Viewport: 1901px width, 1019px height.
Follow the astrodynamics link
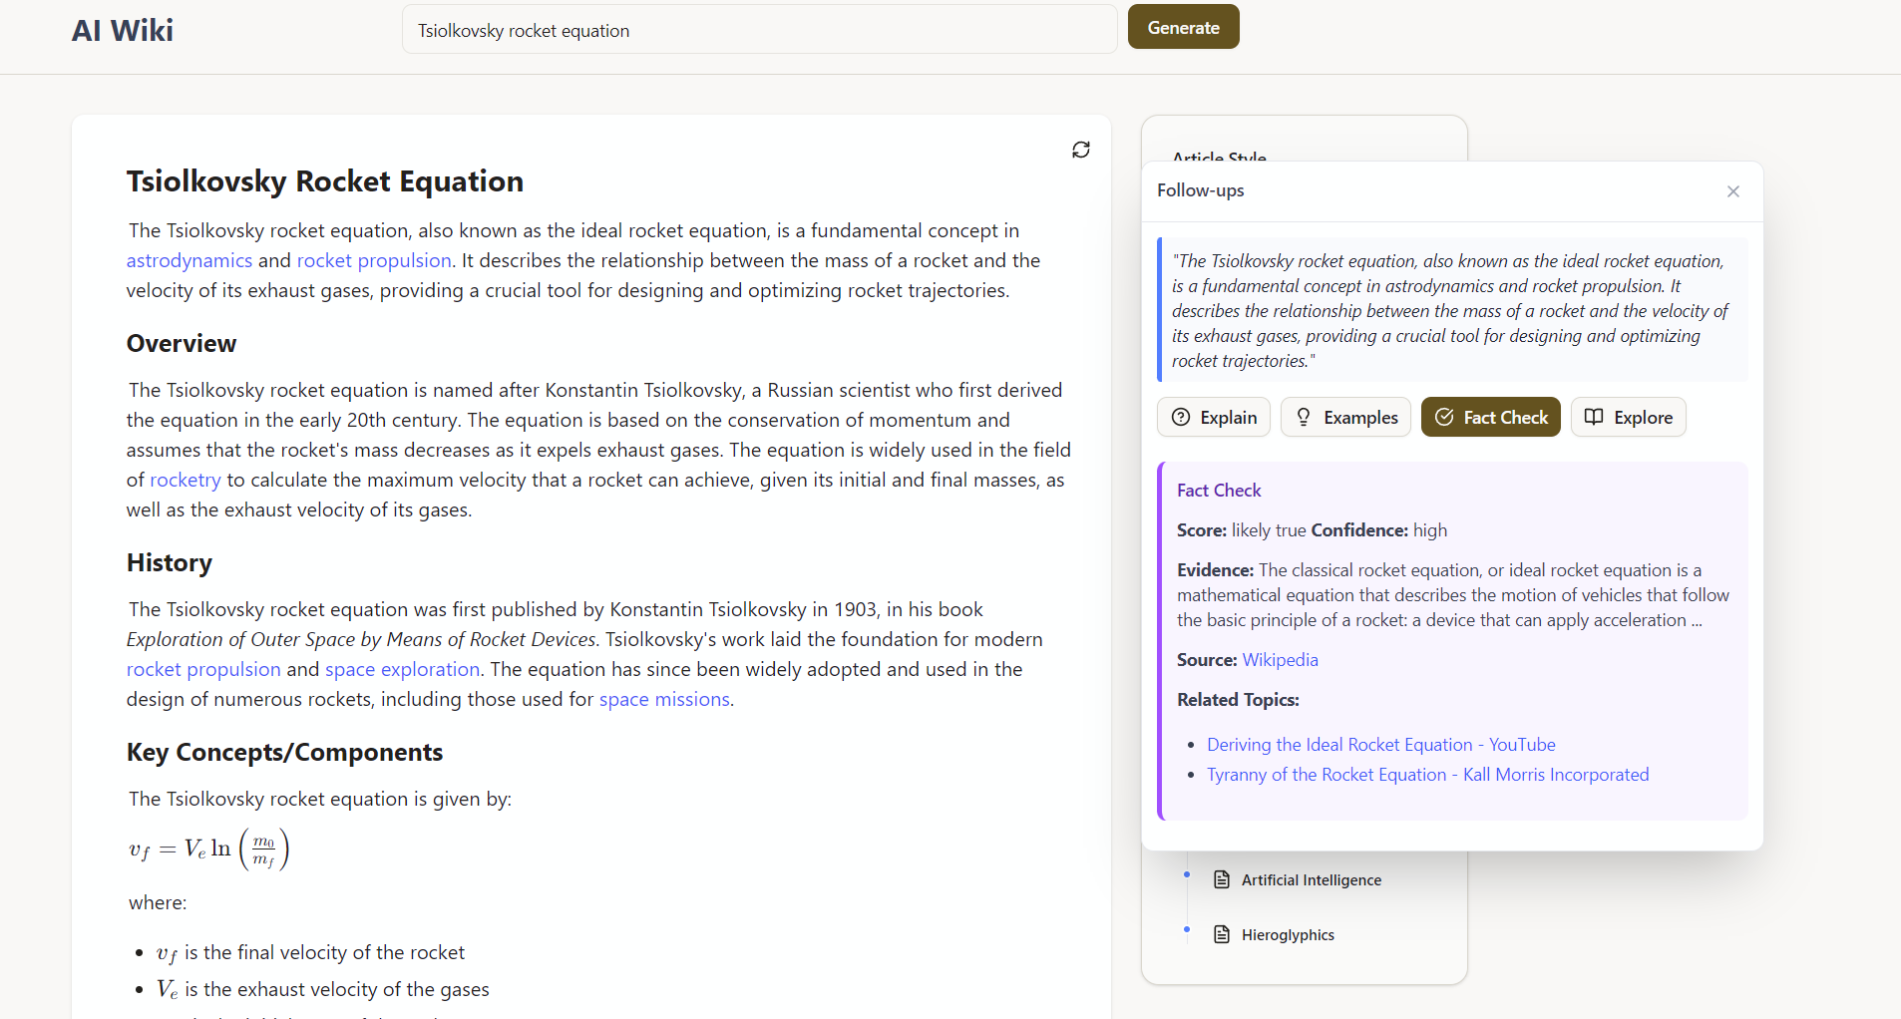[190, 260]
